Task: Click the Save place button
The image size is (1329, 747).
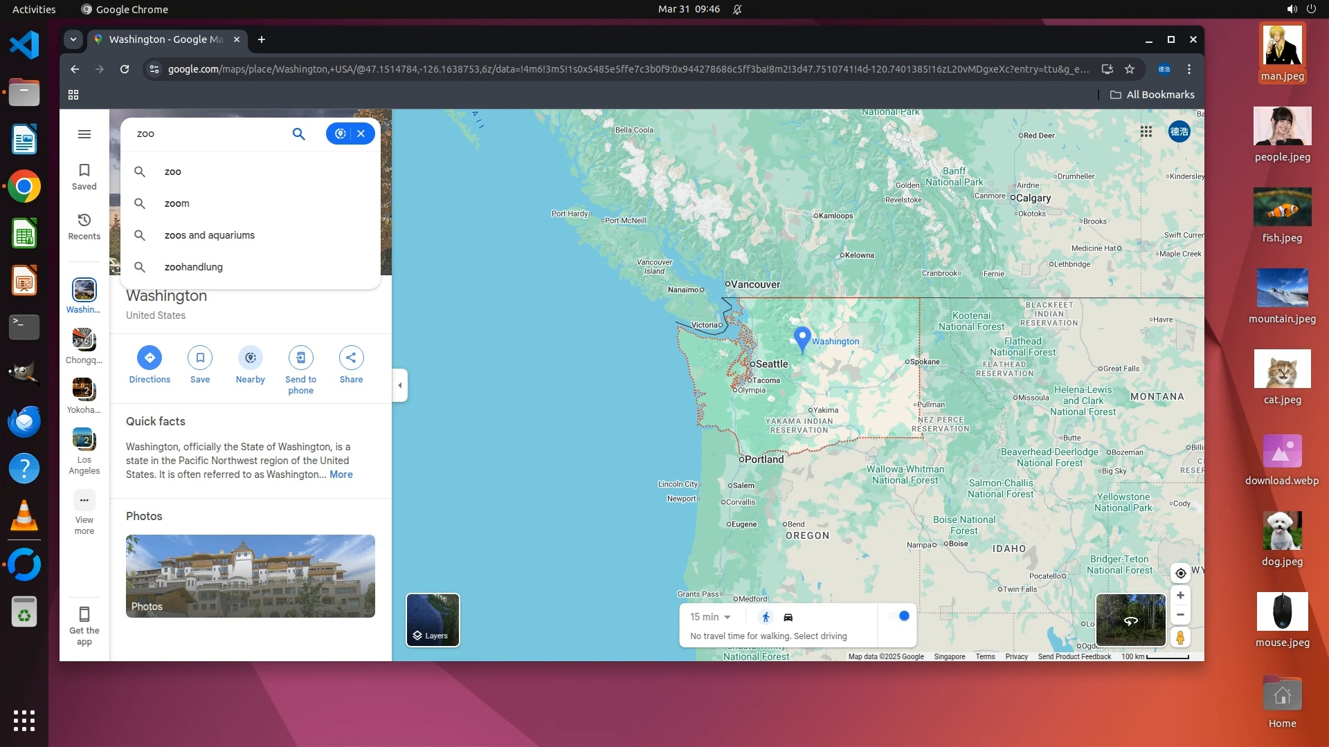Action: [200, 358]
